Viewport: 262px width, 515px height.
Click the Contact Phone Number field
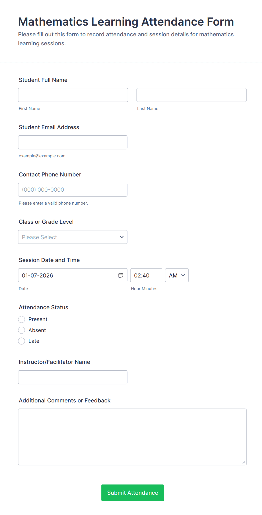(x=73, y=190)
